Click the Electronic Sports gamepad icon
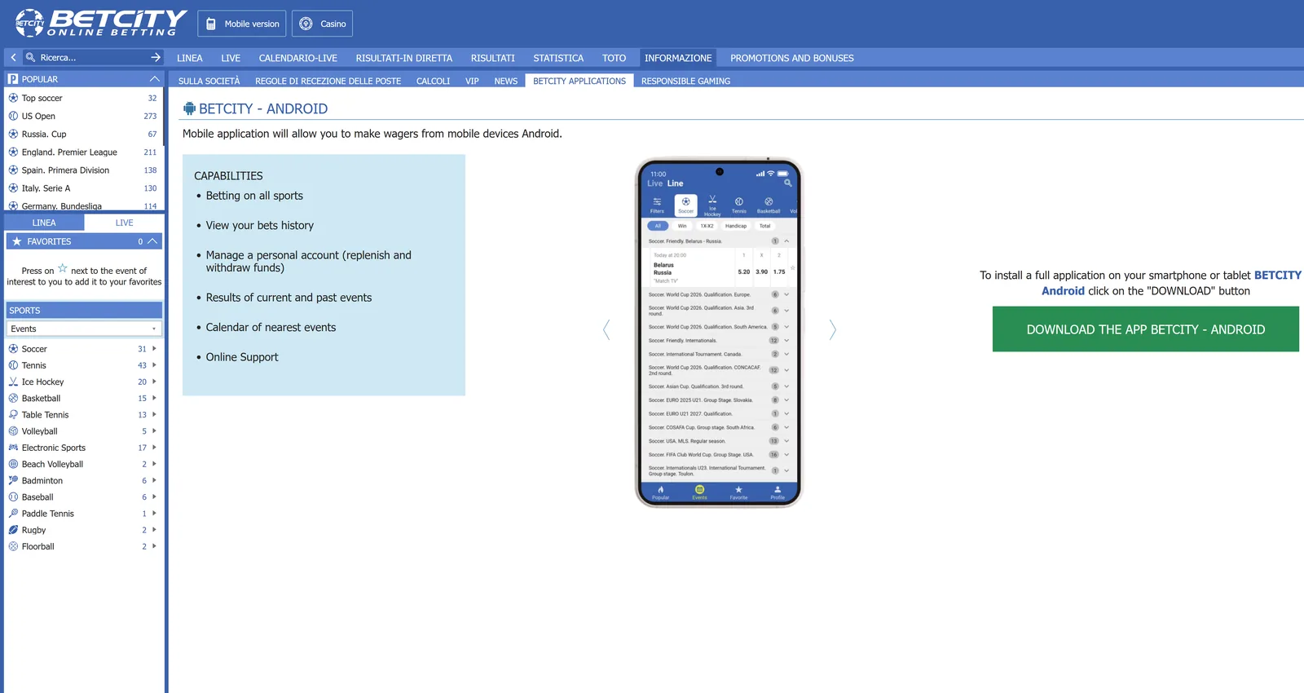1304x693 pixels. (x=13, y=448)
